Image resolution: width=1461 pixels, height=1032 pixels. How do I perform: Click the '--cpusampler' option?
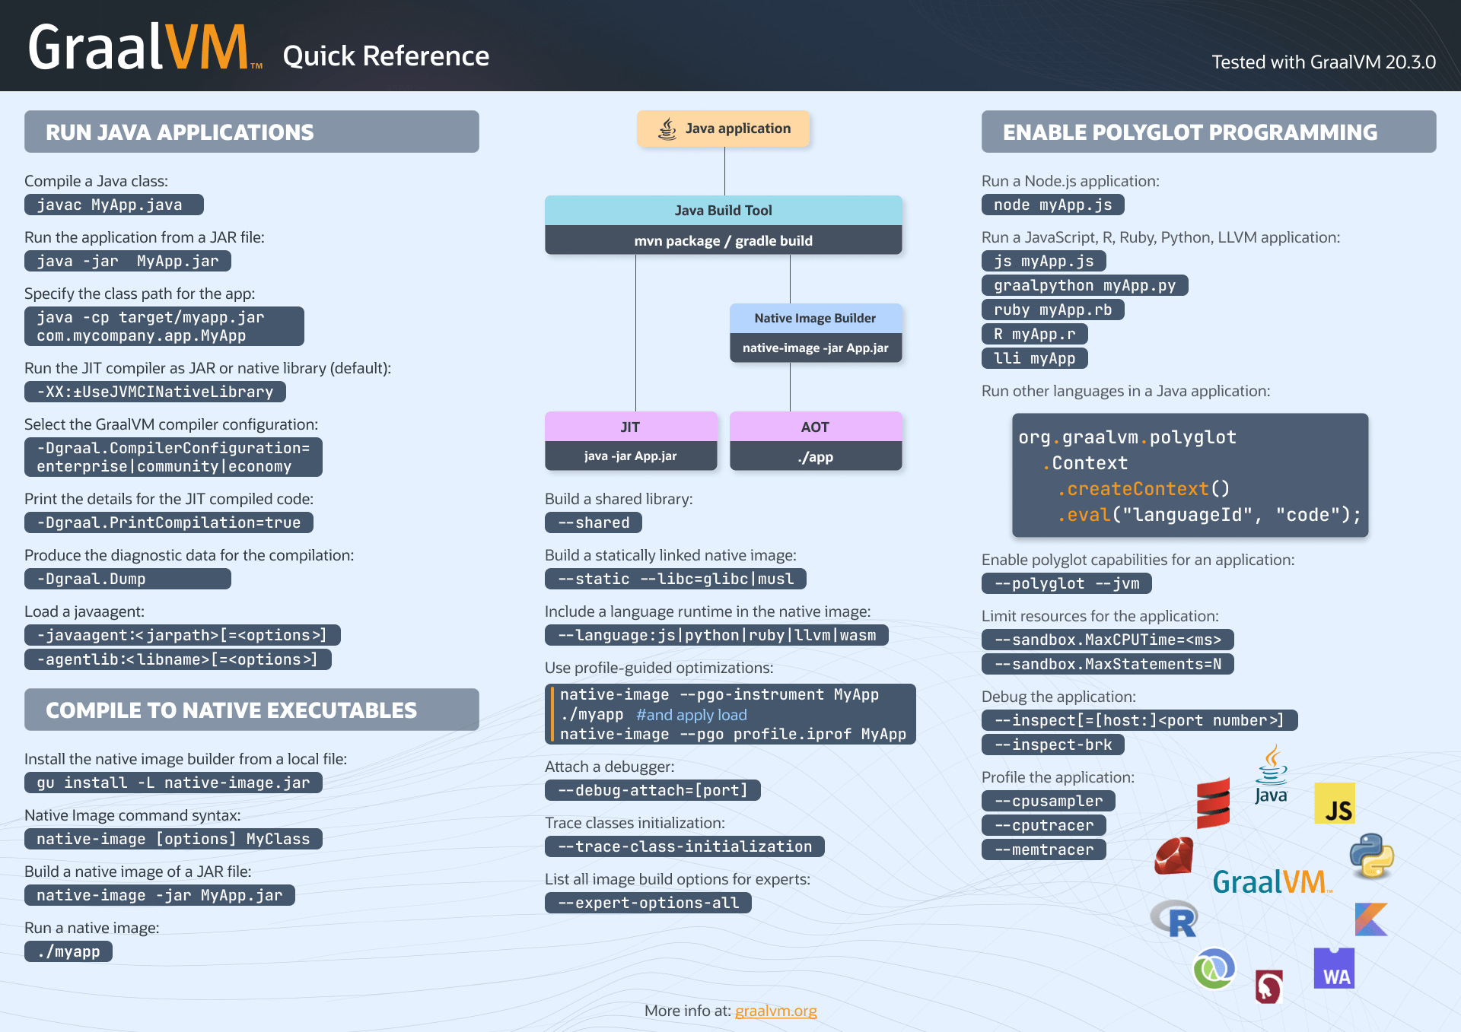1048,801
